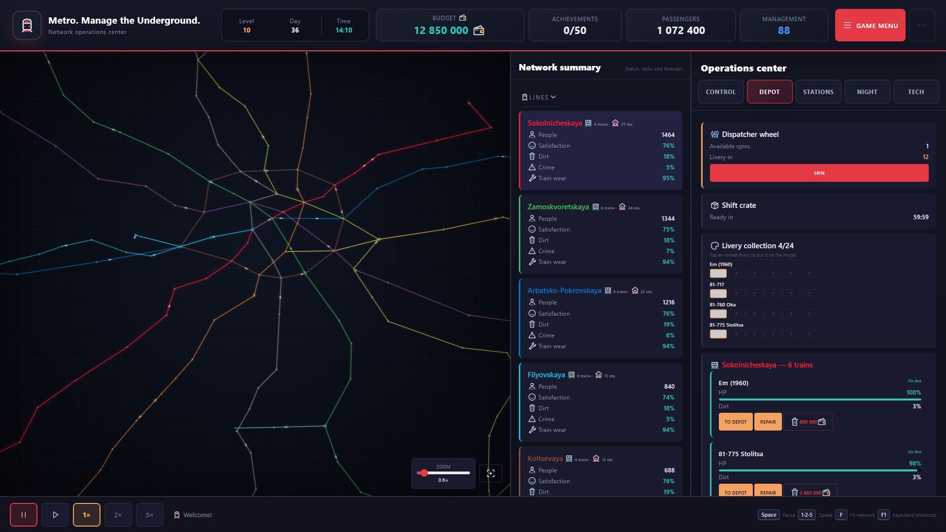Set game speed to 2×

click(118, 515)
